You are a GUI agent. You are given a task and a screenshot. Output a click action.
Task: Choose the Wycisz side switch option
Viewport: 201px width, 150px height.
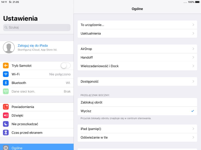[137, 111]
